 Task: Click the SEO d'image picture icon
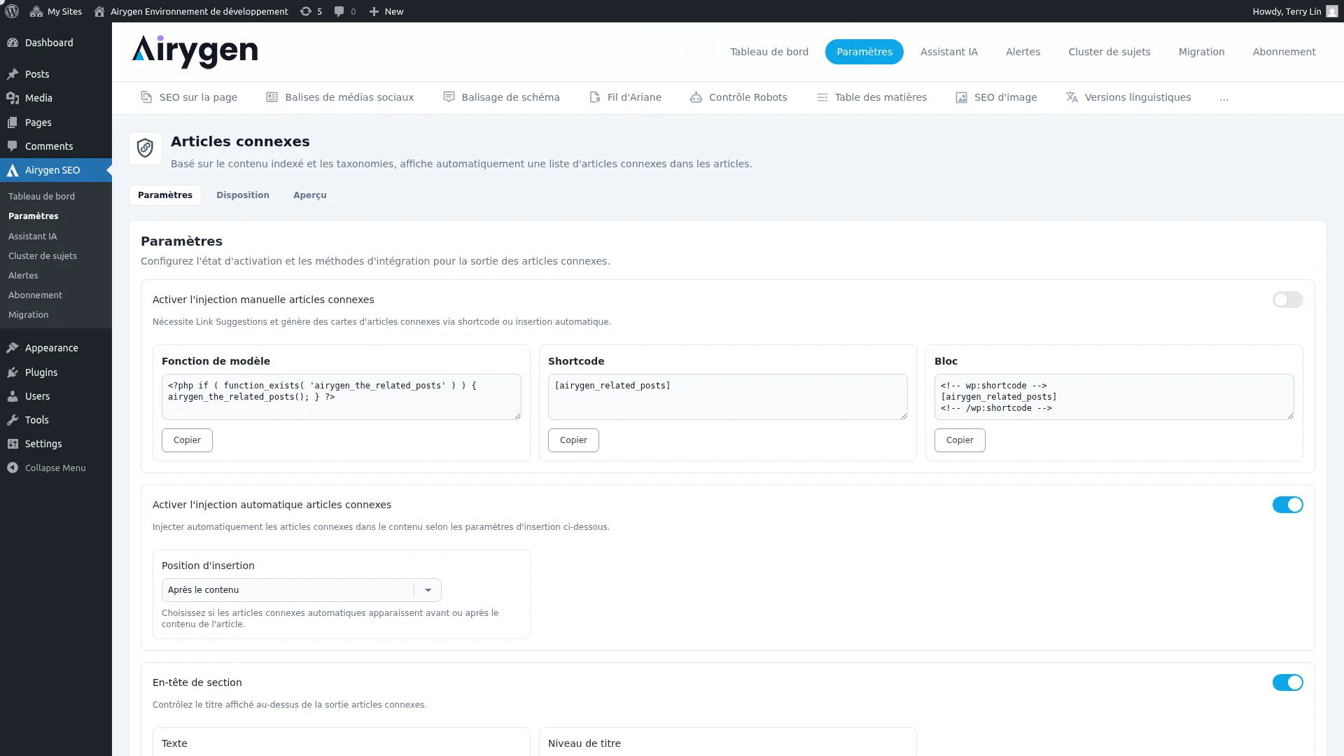(962, 97)
